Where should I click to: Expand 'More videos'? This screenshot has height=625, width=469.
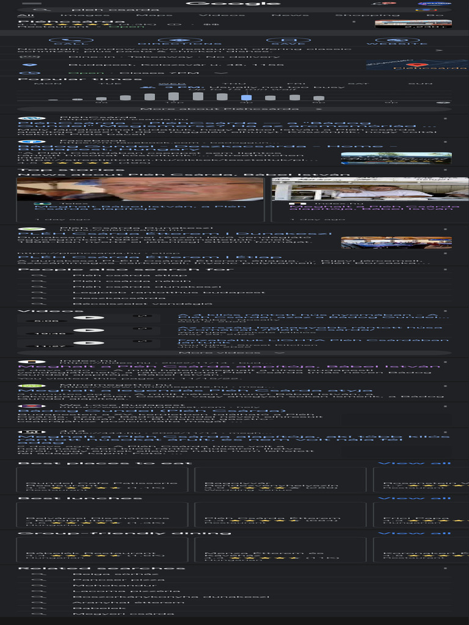click(234, 353)
